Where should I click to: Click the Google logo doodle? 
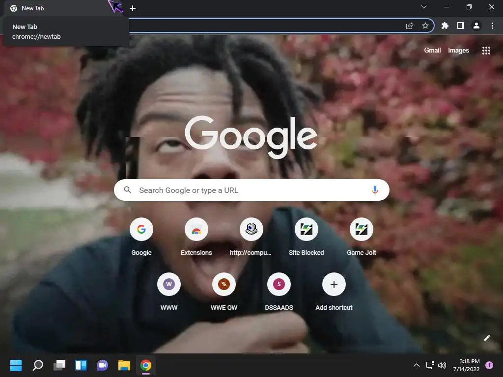pos(251,137)
